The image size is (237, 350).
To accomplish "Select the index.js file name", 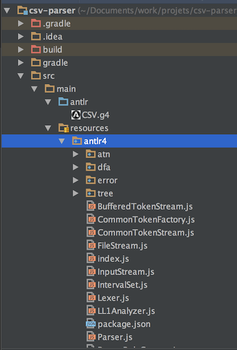I will (113, 259).
